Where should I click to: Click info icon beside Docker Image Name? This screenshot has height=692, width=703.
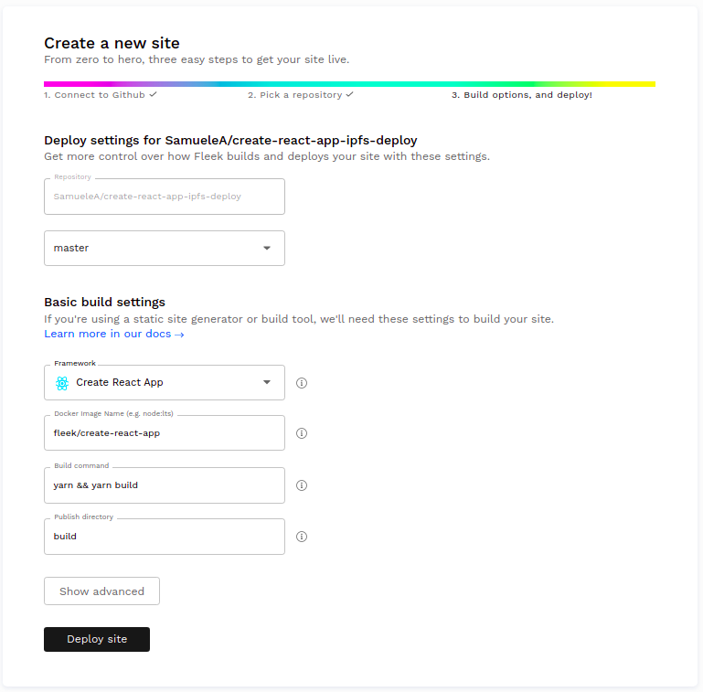[302, 433]
